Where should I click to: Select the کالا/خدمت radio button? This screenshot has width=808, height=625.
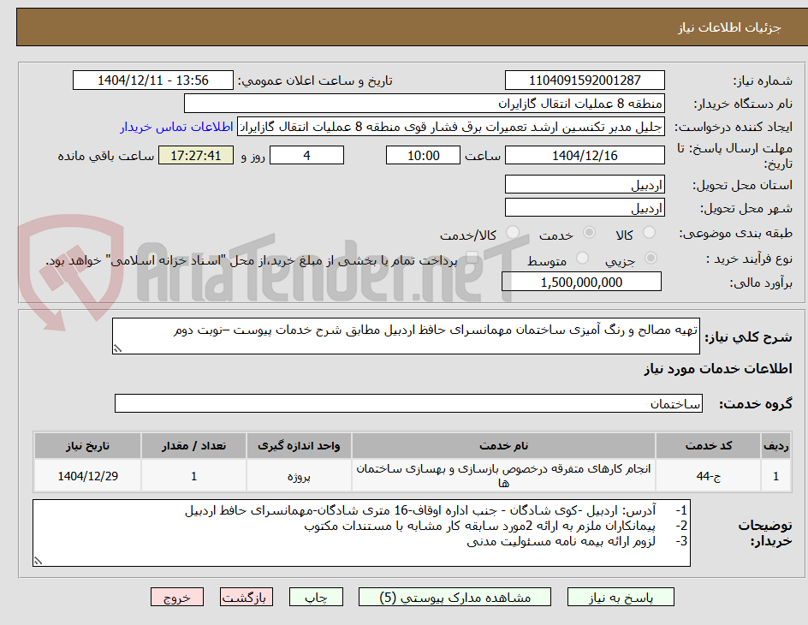click(513, 233)
